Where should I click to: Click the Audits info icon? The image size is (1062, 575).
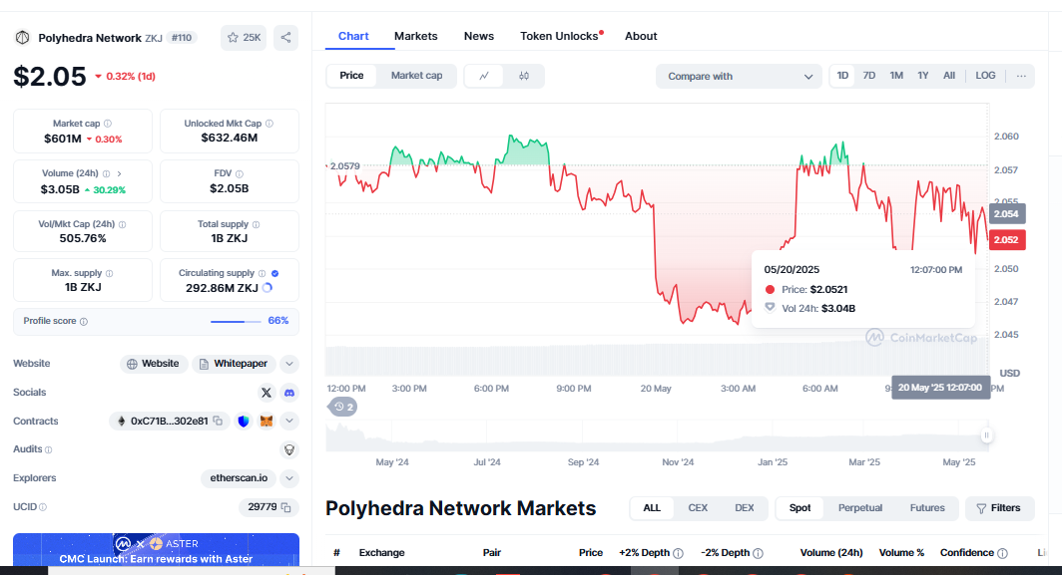click(x=49, y=449)
